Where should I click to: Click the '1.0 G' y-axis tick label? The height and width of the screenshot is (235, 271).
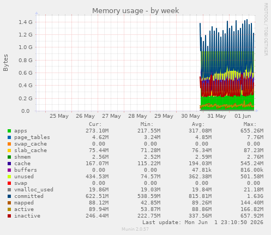point(26,47)
